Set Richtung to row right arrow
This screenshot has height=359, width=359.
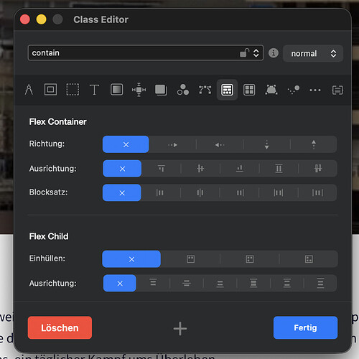point(172,144)
